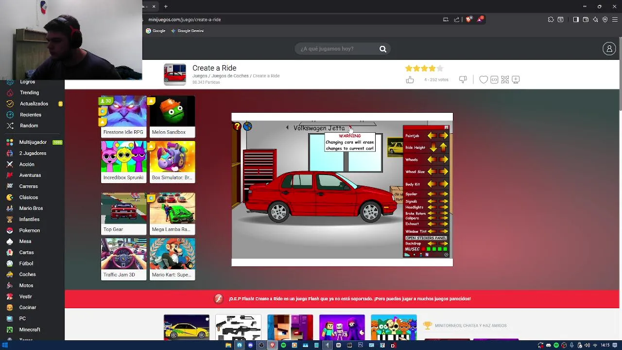The width and height of the screenshot is (622, 350).
Task: Open Minecraft category in sidebar
Action: (x=30, y=330)
